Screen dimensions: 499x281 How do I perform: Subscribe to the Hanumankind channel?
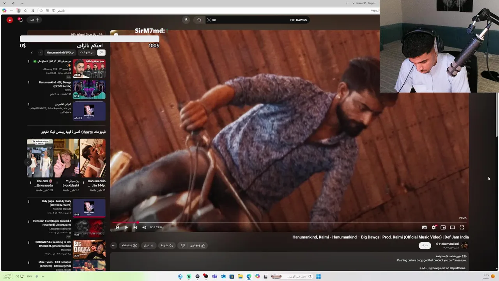pyautogui.click(x=425, y=245)
